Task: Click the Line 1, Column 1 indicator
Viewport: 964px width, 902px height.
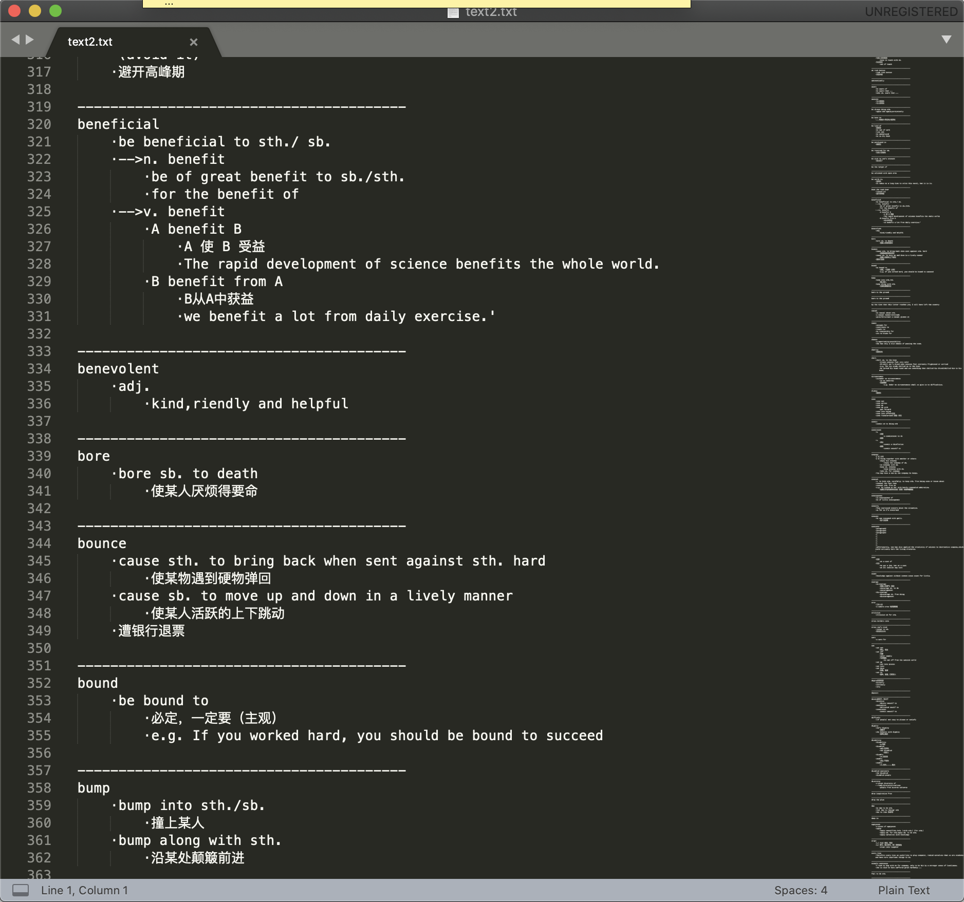Action: click(84, 890)
